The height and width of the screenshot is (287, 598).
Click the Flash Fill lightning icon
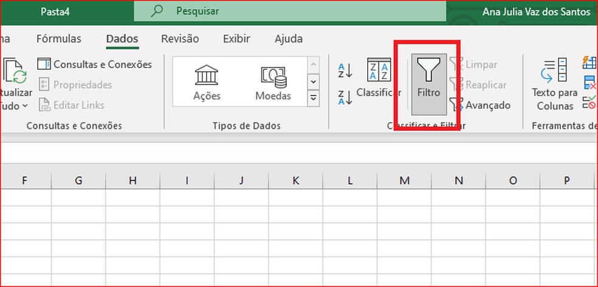[x=589, y=63]
